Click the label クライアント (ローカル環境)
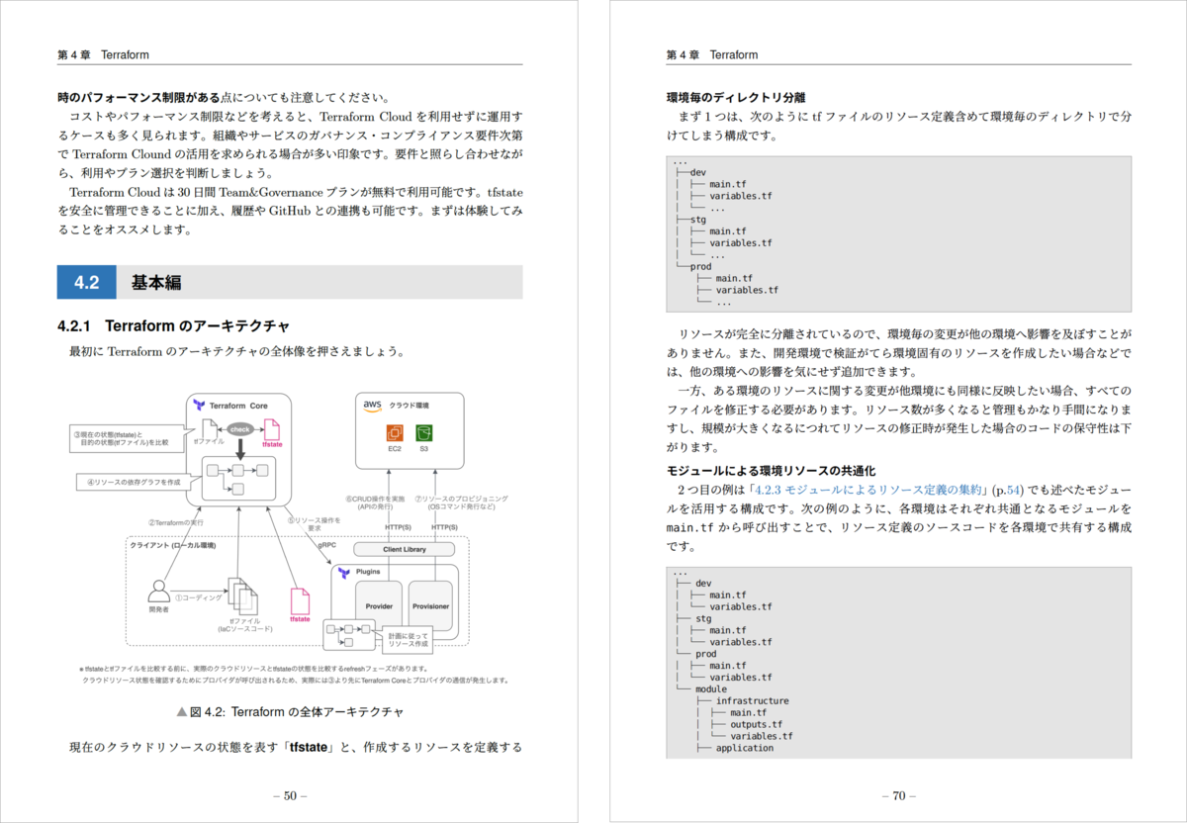This screenshot has width=1187, height=823. pyautogui.click(x=173, y=545)
